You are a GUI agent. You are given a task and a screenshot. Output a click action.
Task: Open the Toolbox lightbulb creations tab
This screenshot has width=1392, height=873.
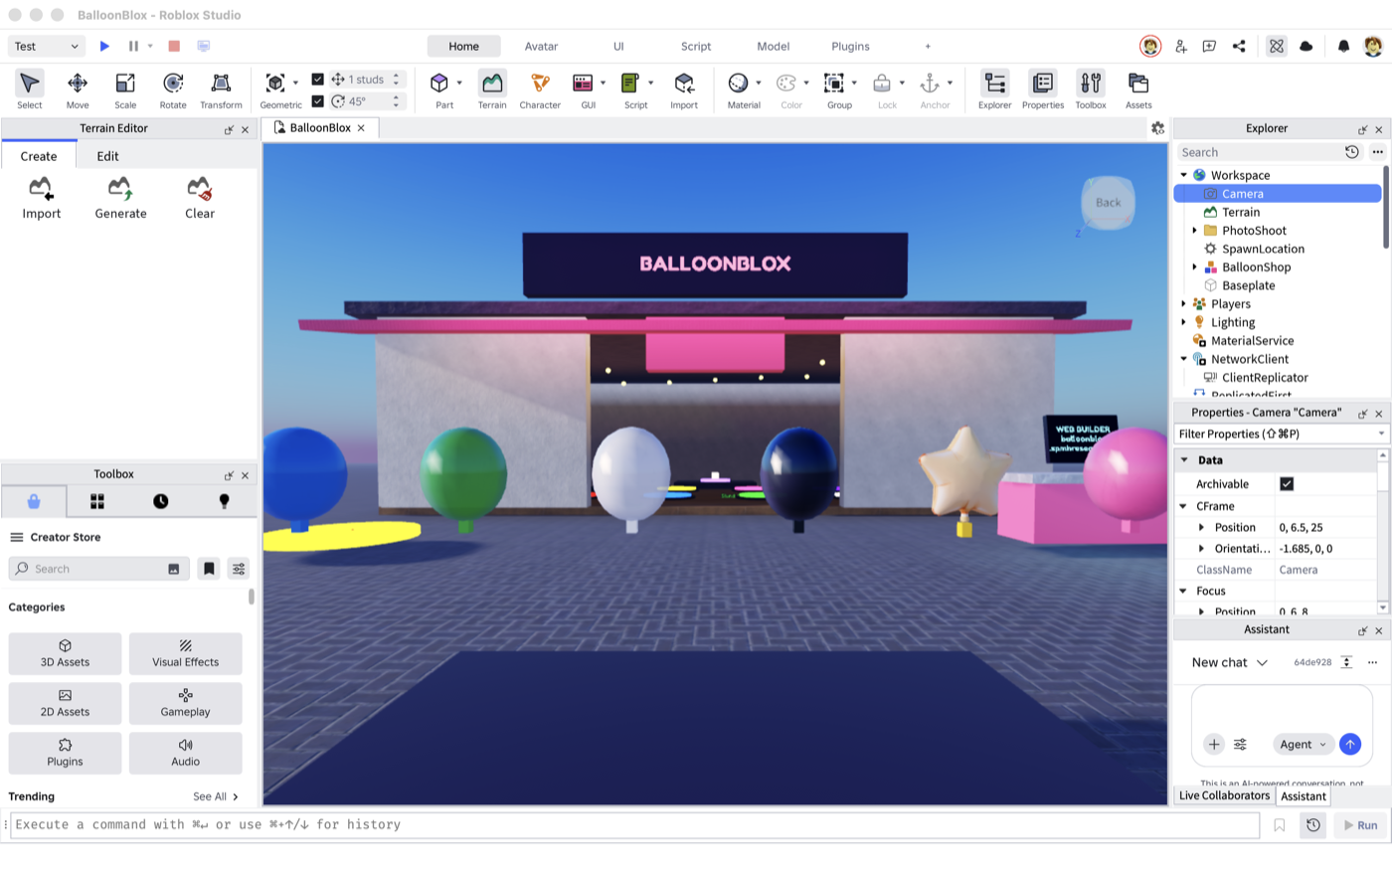224,501
